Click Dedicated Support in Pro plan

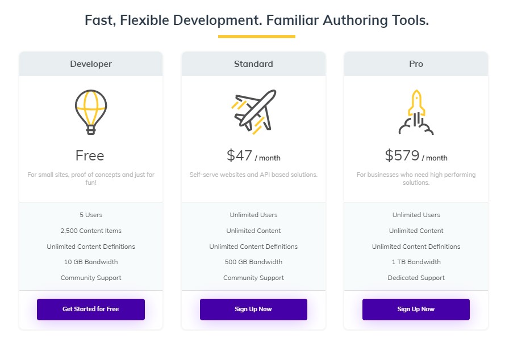(x=416, y=278)
